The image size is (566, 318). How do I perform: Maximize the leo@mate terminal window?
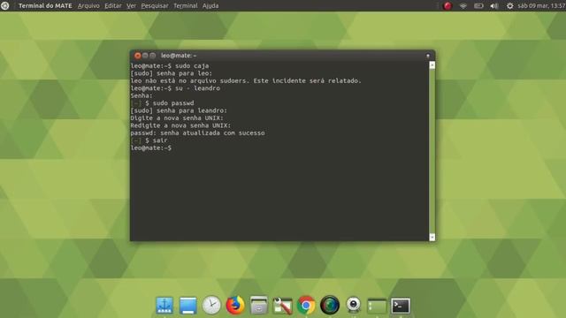click(x=153, y=56)
